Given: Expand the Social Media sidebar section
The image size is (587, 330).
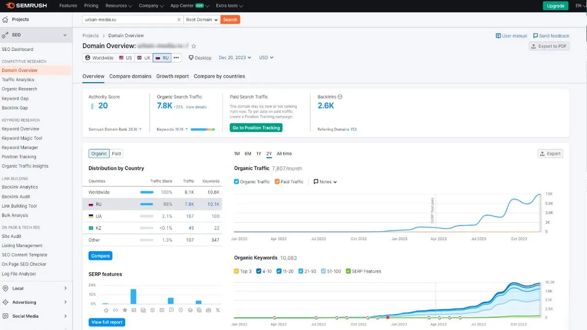Looking at the screenshot, I should pyautogui.click(x=66, y=316).
